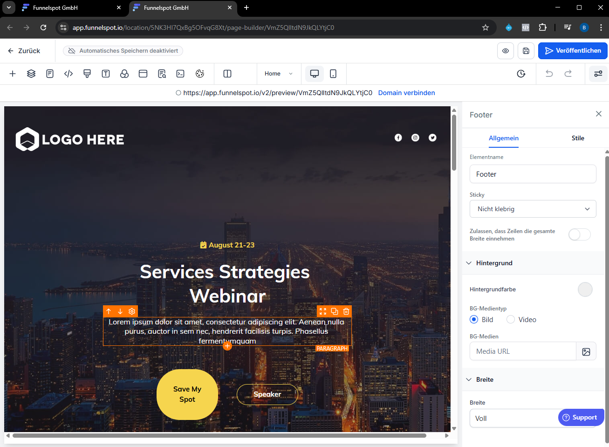The image size is (609, 447).
Task: Open the overlapping circles colors icon
Action: (x=124, y=74)
